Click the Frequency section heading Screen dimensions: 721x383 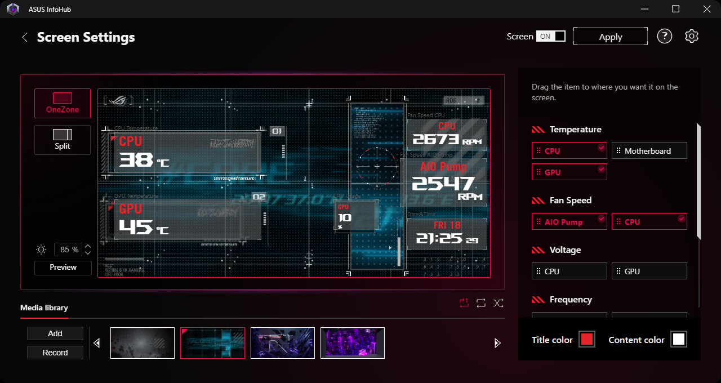pyautogui.click(x=571, y=300)
